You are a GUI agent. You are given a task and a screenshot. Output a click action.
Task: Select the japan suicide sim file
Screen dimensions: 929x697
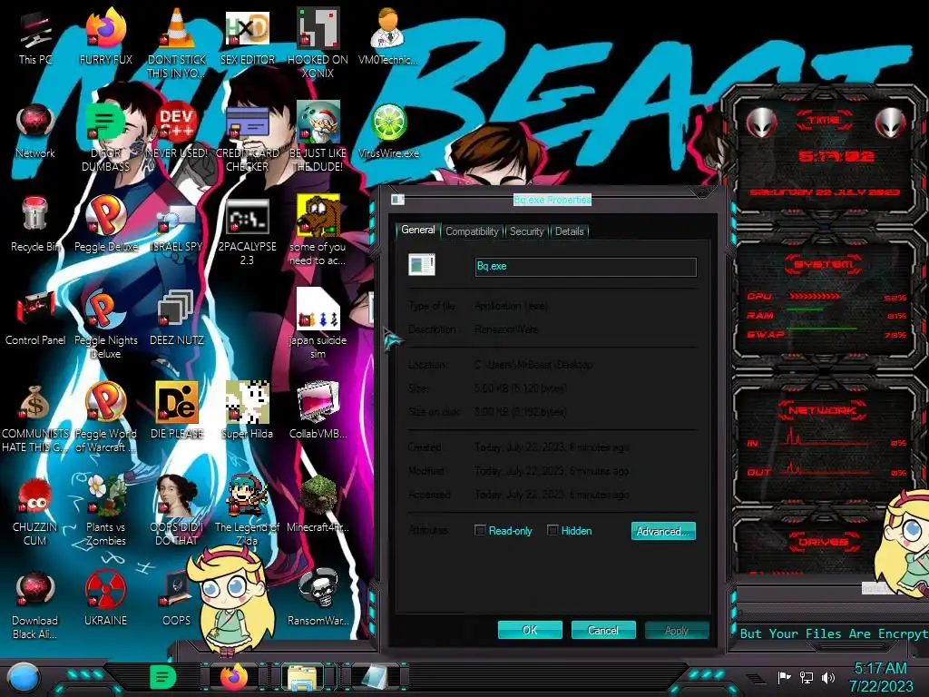[318, 325]
